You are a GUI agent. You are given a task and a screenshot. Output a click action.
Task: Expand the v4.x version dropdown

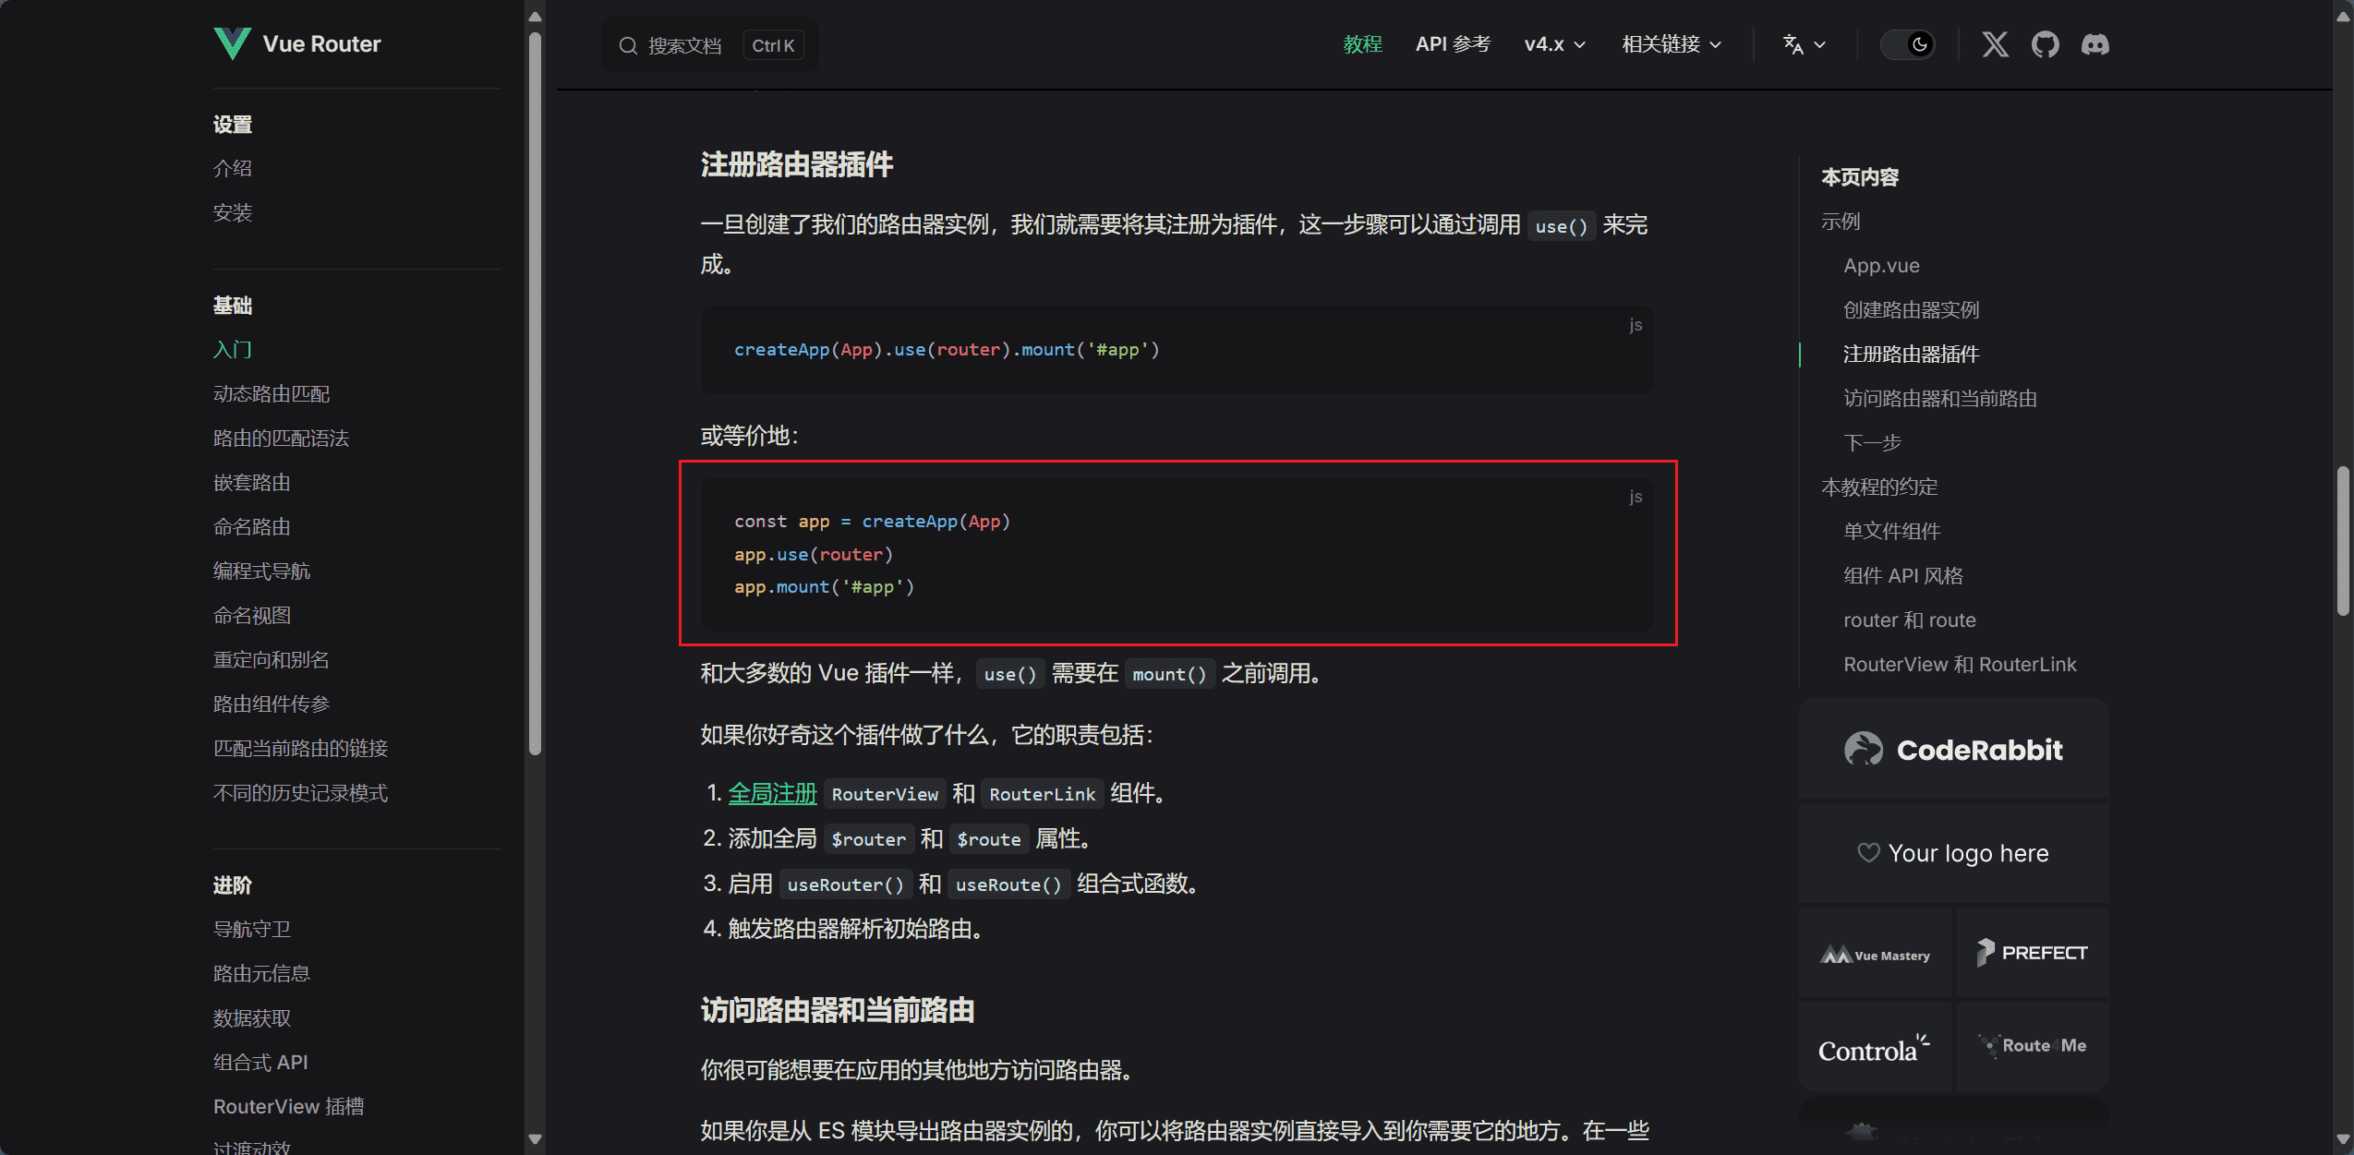coord(1554,44)
